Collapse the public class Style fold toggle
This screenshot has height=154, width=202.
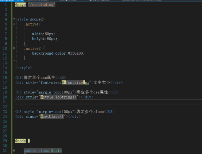pyautogui.click(x=14, y=150)
